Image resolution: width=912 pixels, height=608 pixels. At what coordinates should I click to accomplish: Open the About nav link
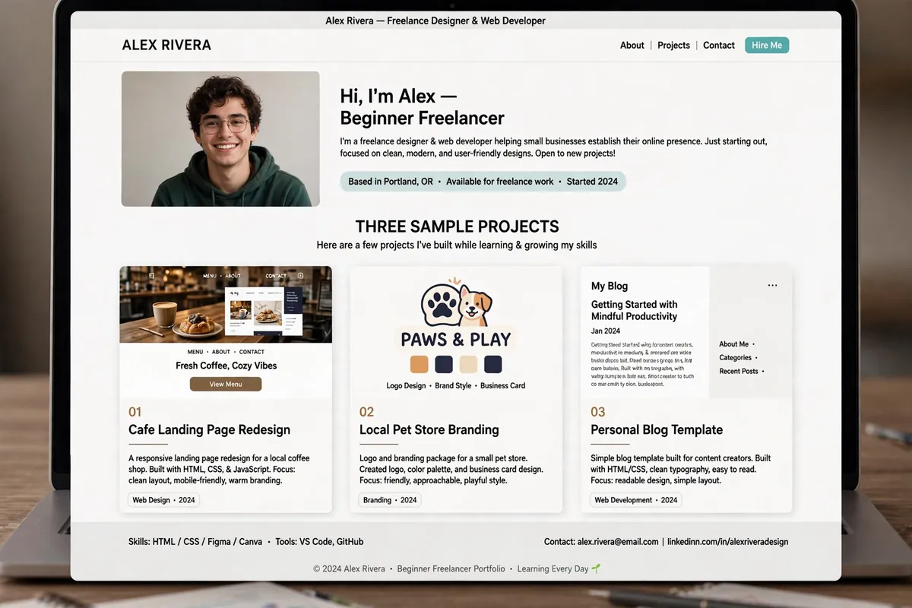(632, 46)
